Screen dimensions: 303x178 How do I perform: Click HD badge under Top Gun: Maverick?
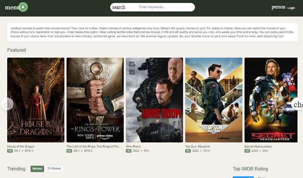[x=188, y=151]
